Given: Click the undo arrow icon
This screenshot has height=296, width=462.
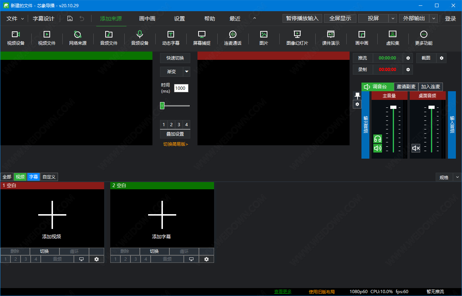Looking at the screenshot, I should point(82,19).
